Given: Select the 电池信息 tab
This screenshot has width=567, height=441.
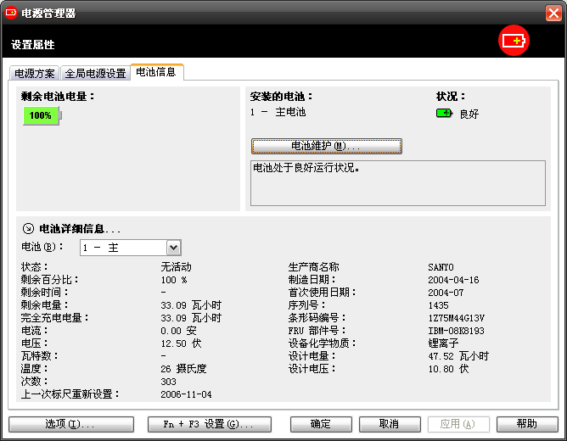Looking at the screenshot, I should [x=156, y=73].
